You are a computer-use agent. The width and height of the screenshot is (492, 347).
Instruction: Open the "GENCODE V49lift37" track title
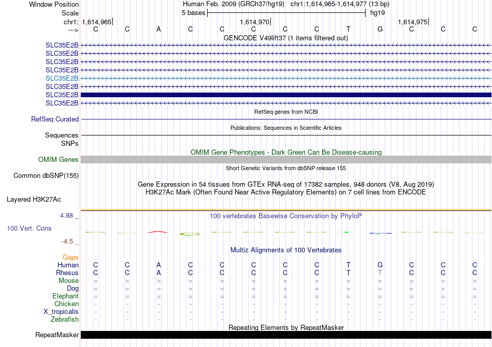[285, 38]
